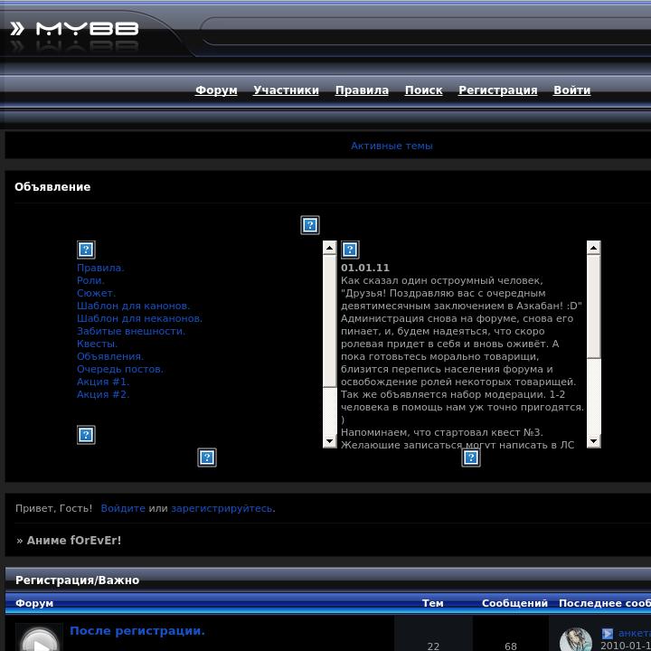Click broken image icon below the Акция #2 link
Image resolution: width=651 pixels, height=651 pixels.
pyautogui.click(x=86, y=435)
